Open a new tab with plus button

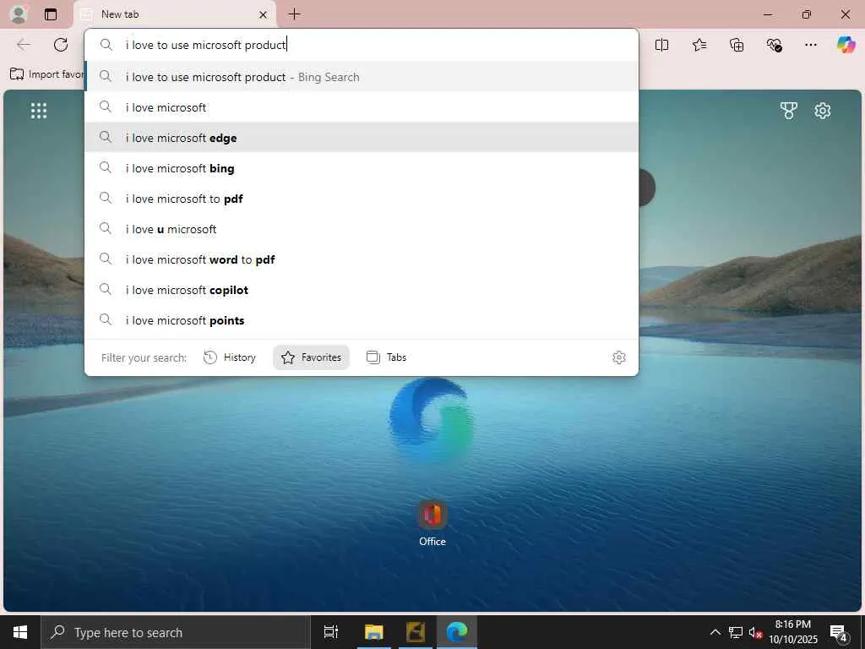click(295, 14)
